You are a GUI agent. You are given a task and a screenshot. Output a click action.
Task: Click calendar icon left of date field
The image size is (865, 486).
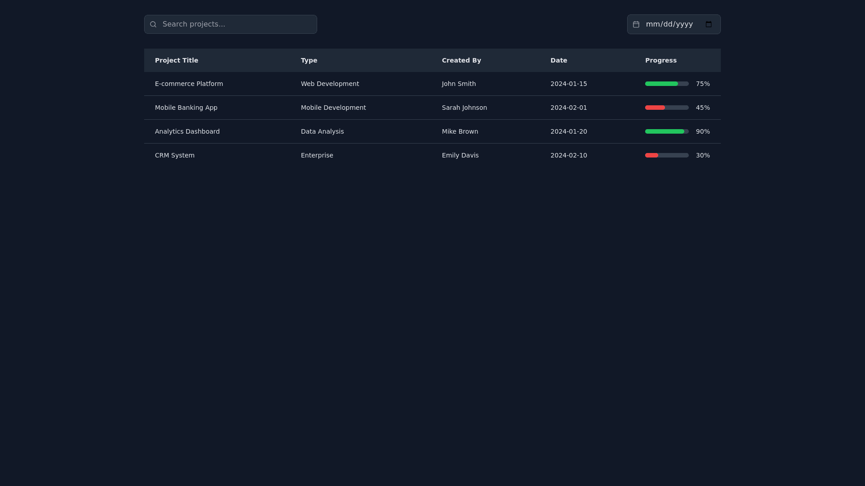pyautogui.click(x=636, y=24)
